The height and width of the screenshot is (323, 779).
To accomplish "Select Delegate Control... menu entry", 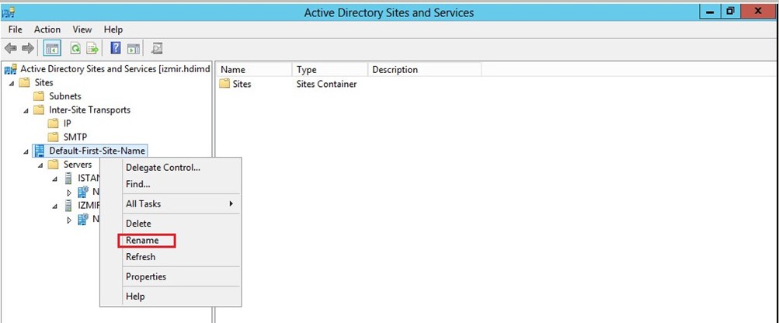I will pos(163,168).
